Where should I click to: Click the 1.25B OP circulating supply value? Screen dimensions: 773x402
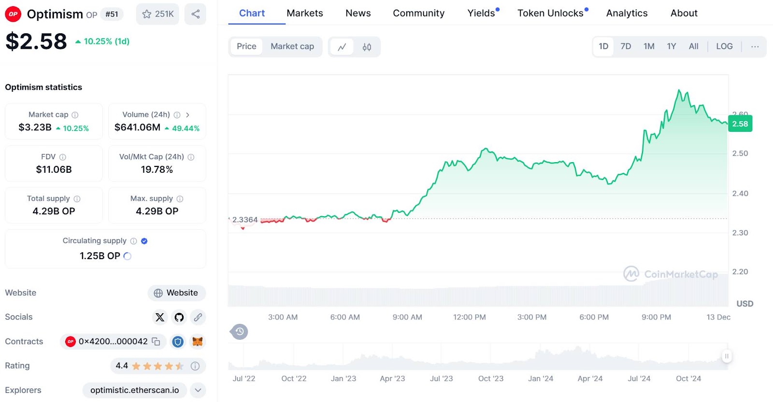coord(100,256)
